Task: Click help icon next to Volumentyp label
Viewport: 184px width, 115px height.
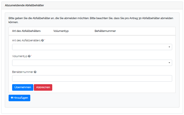Action: pos(29,56)
